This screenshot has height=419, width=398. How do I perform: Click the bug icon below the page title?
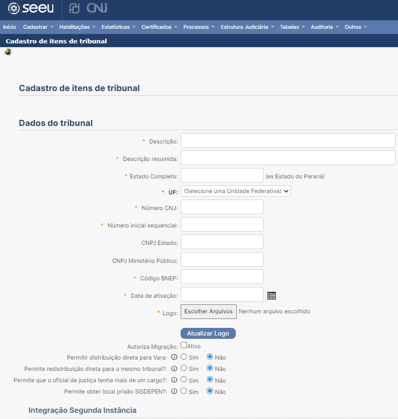(x=8, y=52)
